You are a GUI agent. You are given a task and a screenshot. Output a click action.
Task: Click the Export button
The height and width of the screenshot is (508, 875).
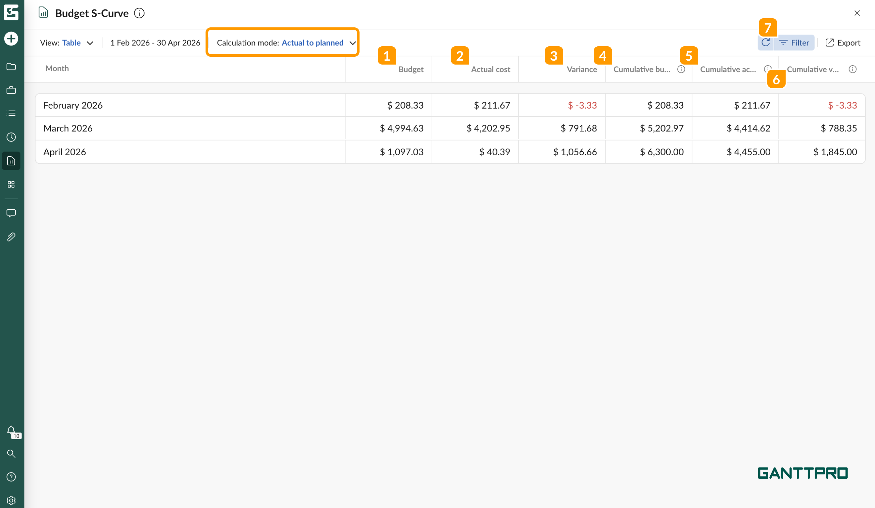coord(843,43)
